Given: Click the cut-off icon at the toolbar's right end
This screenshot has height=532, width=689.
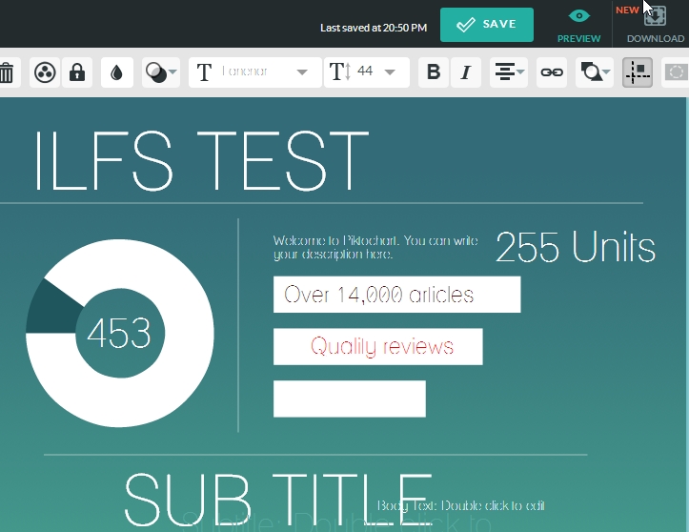Looking at the screenshot, I should pyautogui.click(x=676, y=72).
